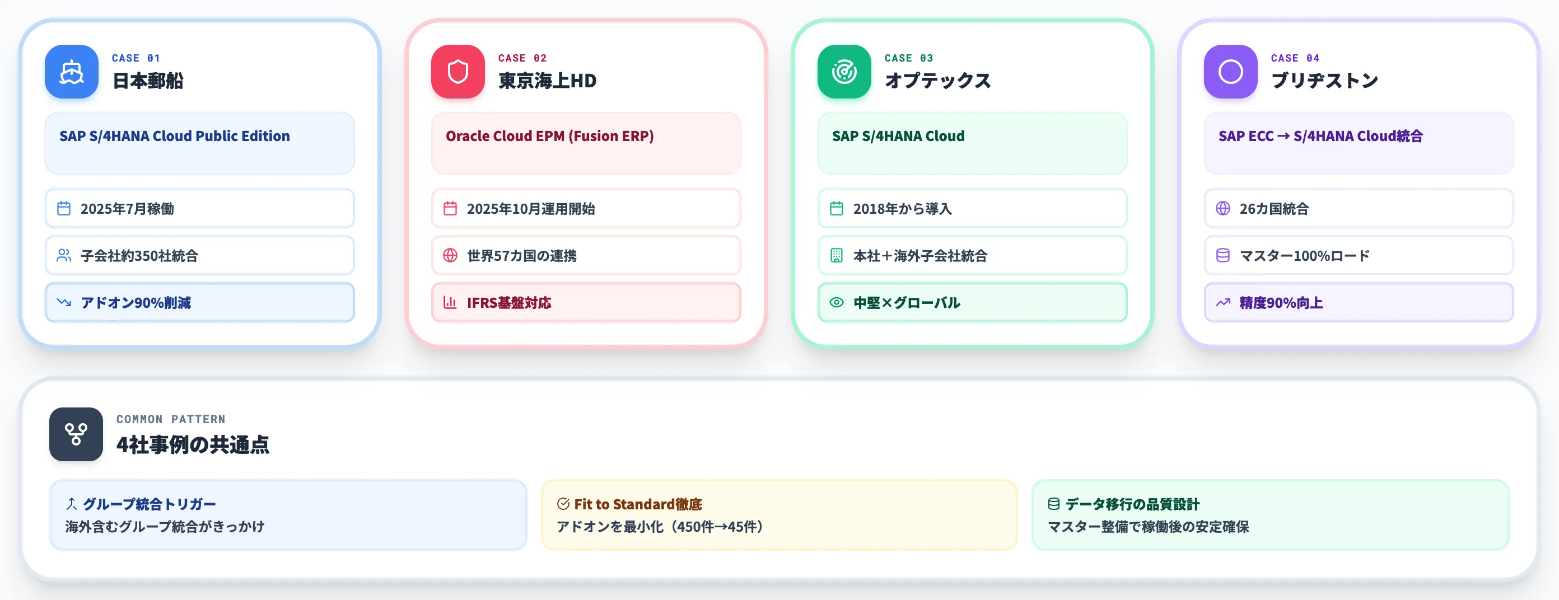Click the 4社事例の共通点 heading
The width and height of the screenshot is (1559, 600).
click(193, 444)
